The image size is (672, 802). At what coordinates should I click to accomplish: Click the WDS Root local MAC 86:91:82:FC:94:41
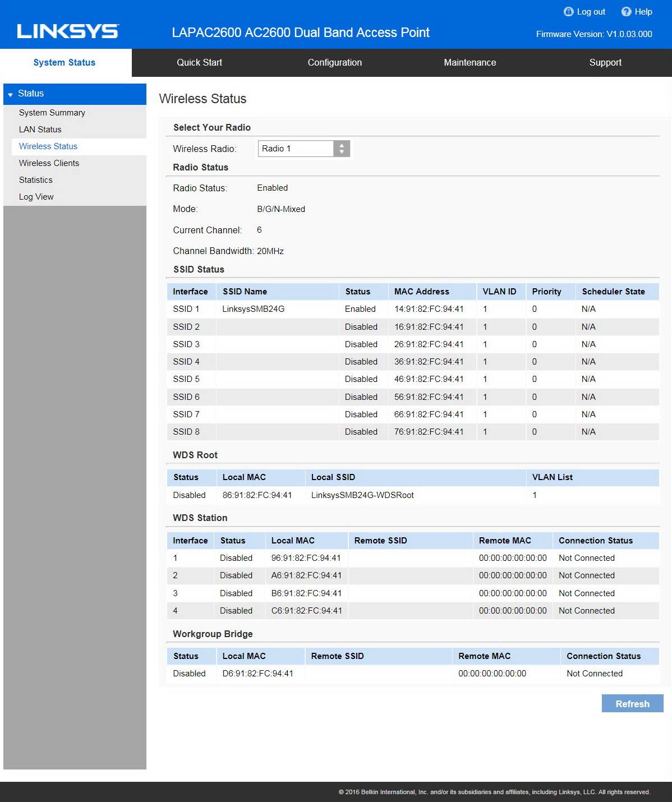(x=257, y=495)
